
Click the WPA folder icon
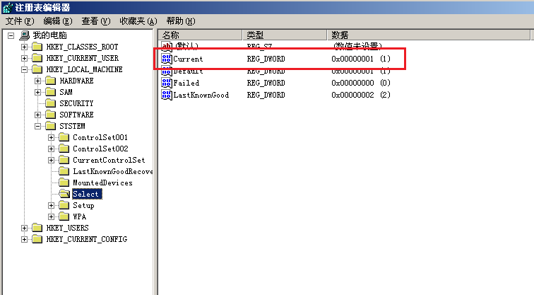pos(64,216)
